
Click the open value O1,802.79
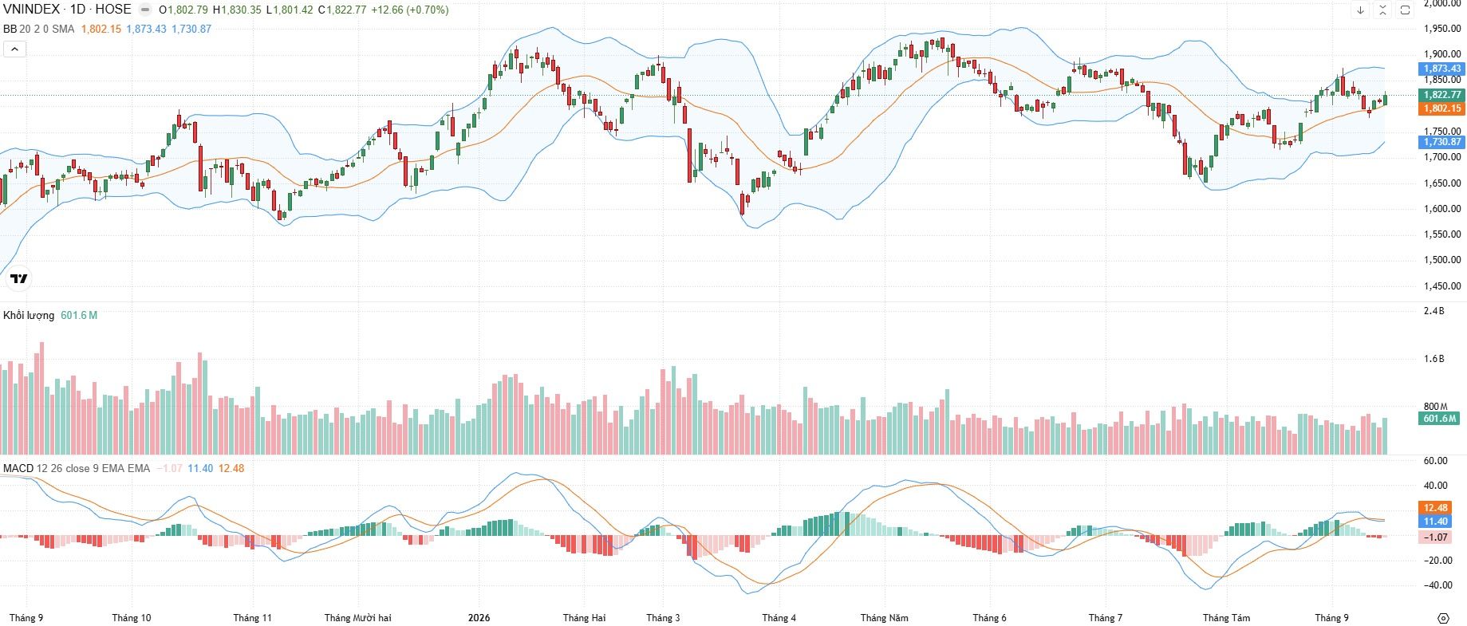pyautogui.click(x=183, y=10)
